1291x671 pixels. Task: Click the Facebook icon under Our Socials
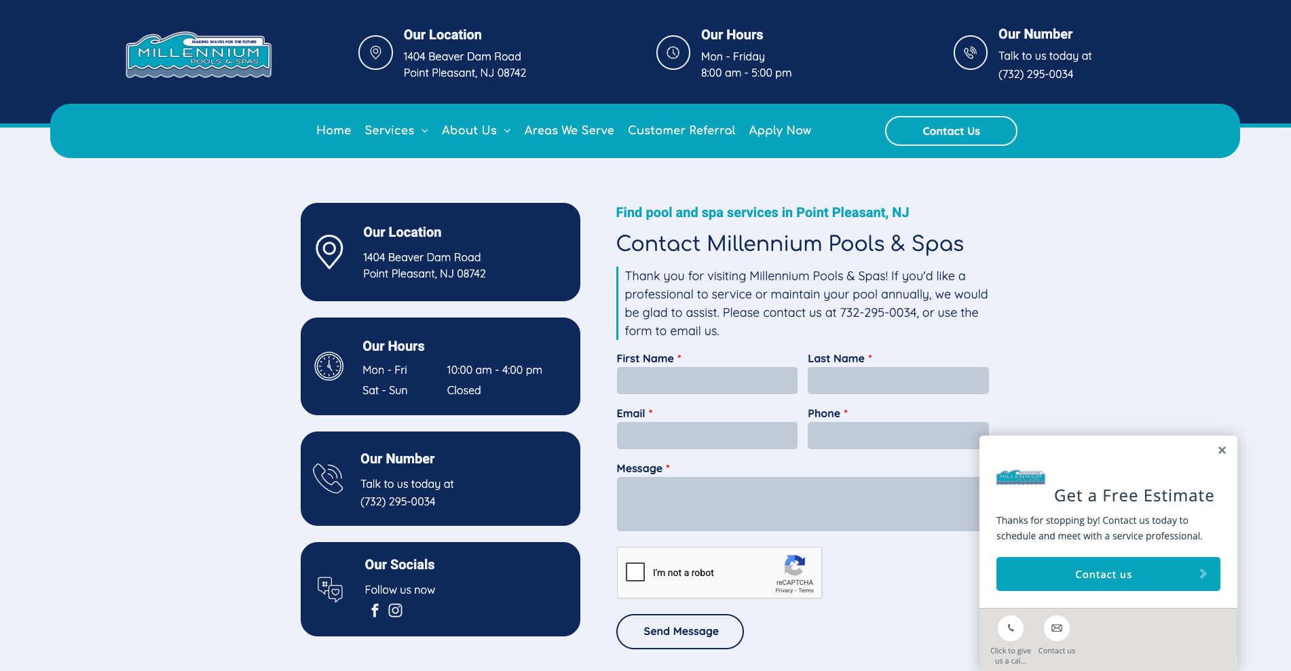click(x=375, y=611)
